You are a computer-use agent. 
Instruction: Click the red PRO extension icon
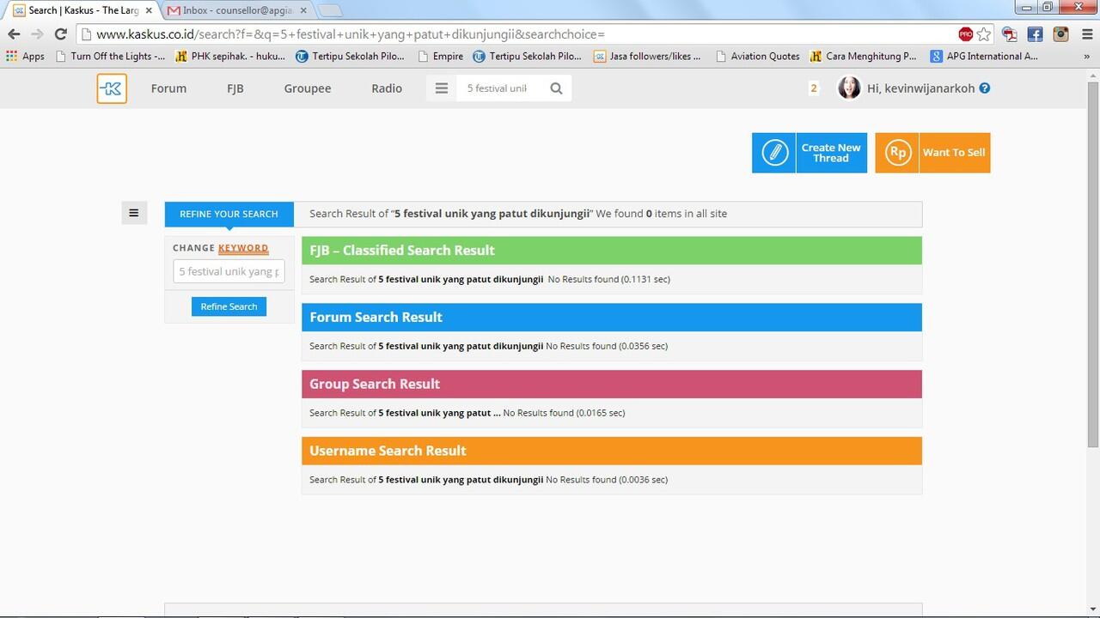966,34
